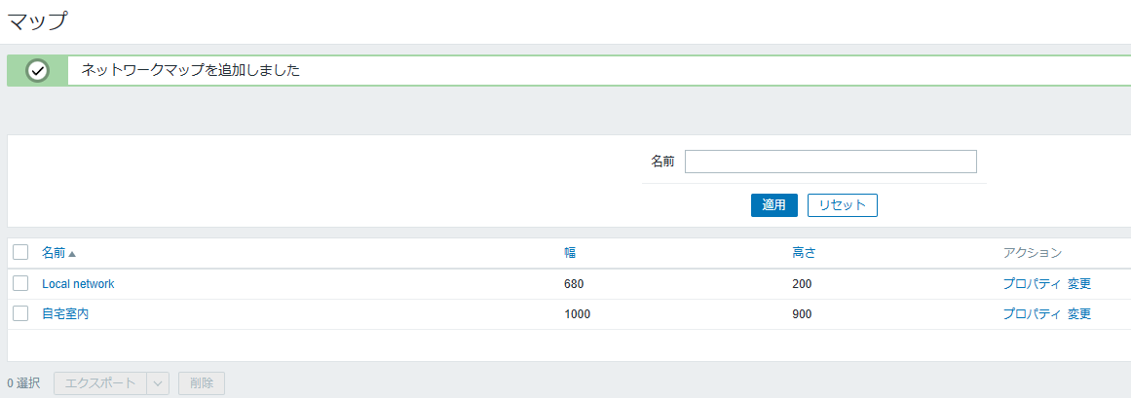Sort by 幅 column header

click(x=570, y=253)
